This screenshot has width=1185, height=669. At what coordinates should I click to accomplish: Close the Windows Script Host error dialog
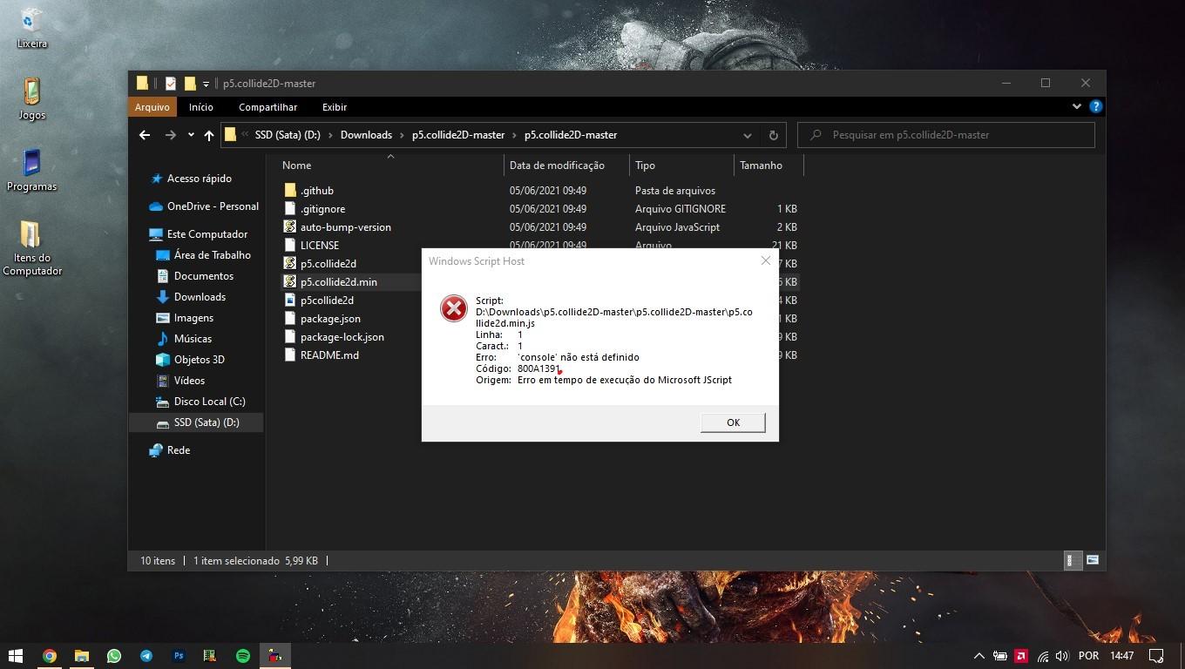[x=765, y=260]
